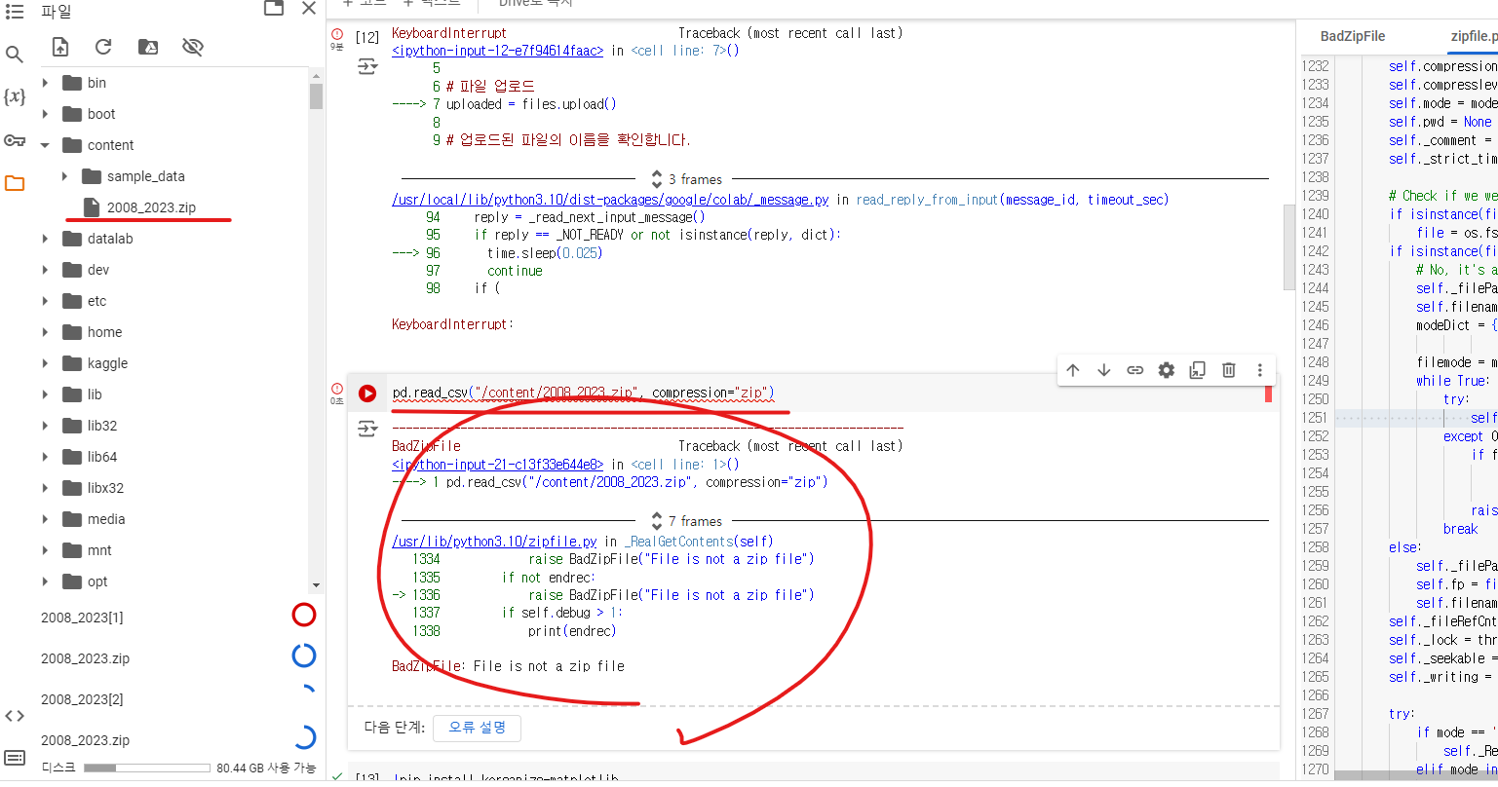
Task: Open the _message.py file path link
Action: click(610, 200)
